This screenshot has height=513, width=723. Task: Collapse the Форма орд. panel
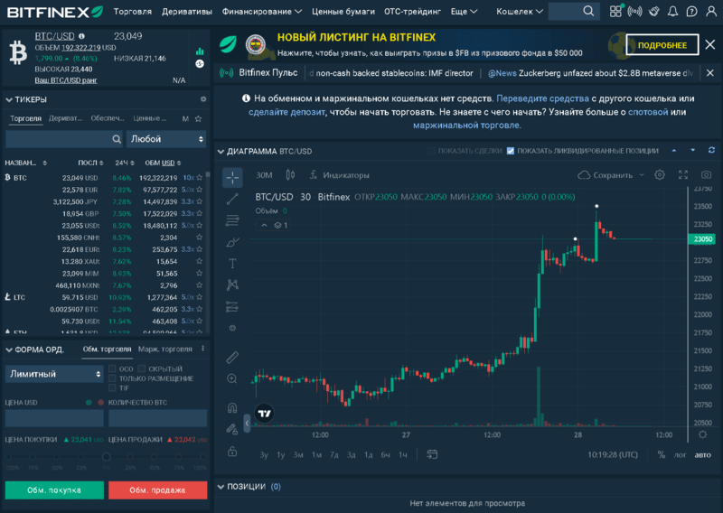[x=9, y=350]
